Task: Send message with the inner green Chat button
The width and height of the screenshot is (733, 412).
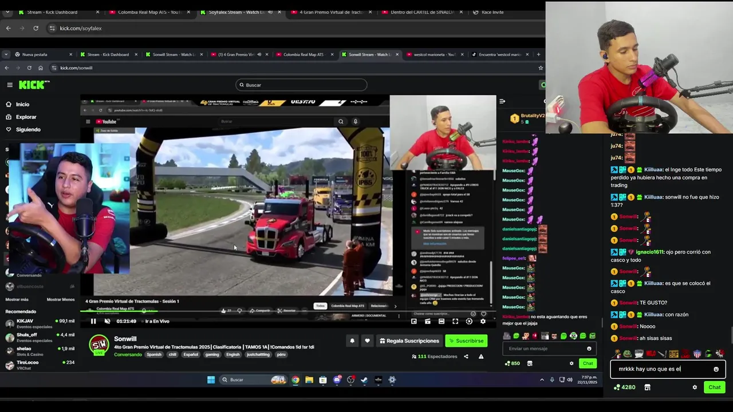Action: (x=588, y=363)
